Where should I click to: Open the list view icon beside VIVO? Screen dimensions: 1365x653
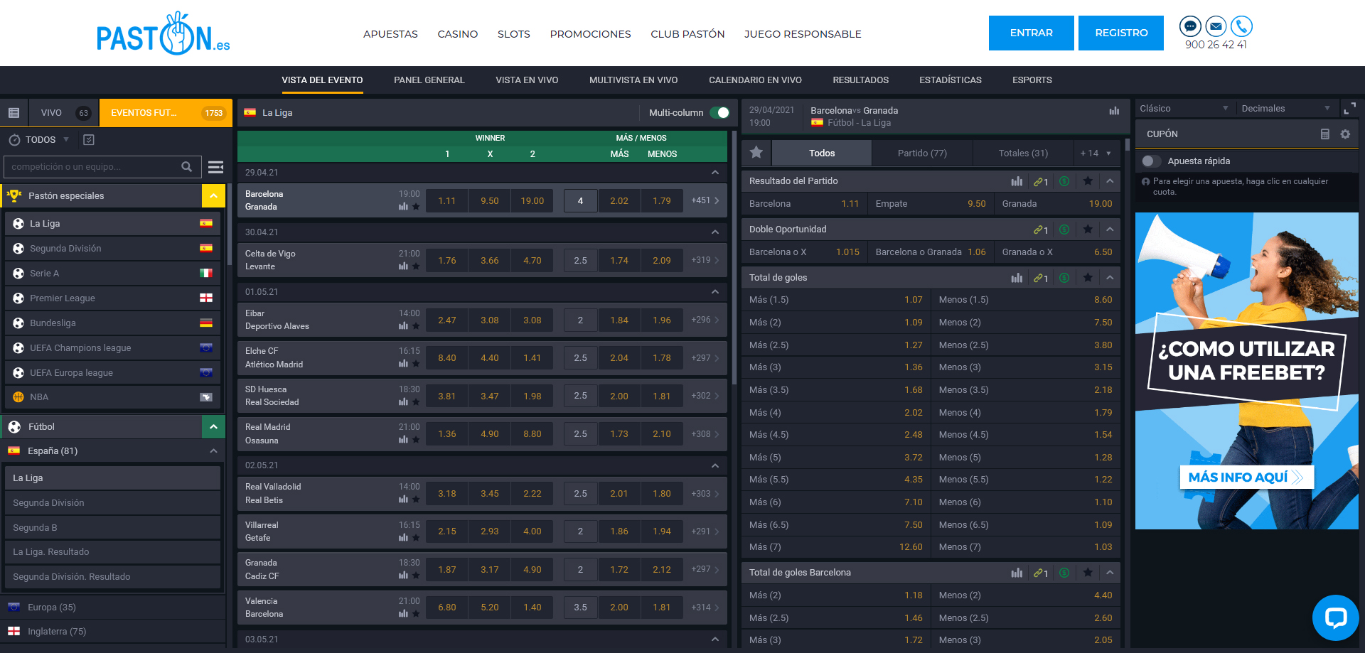14,112
